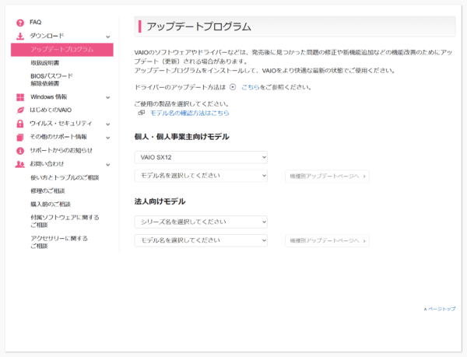
Task: Collapse the ダウンロード section chevron
Action: tap(108, 37)
